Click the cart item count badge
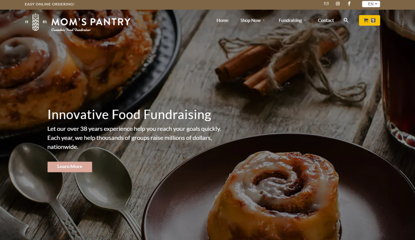The height and width of the screenshot is (240, 415). 373,20
